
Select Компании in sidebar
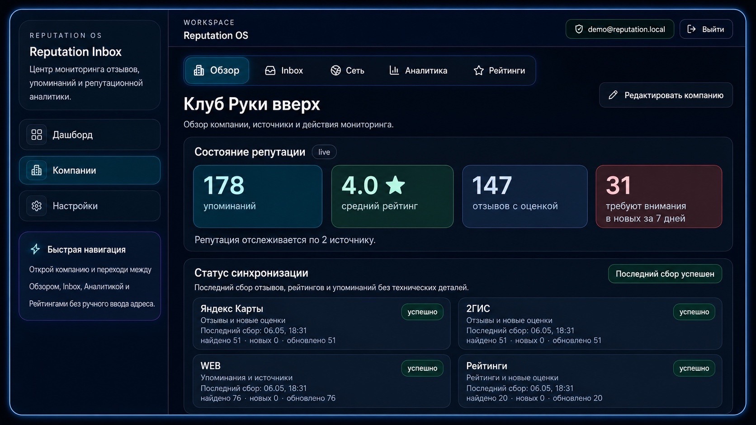click(x=90, y=170)
